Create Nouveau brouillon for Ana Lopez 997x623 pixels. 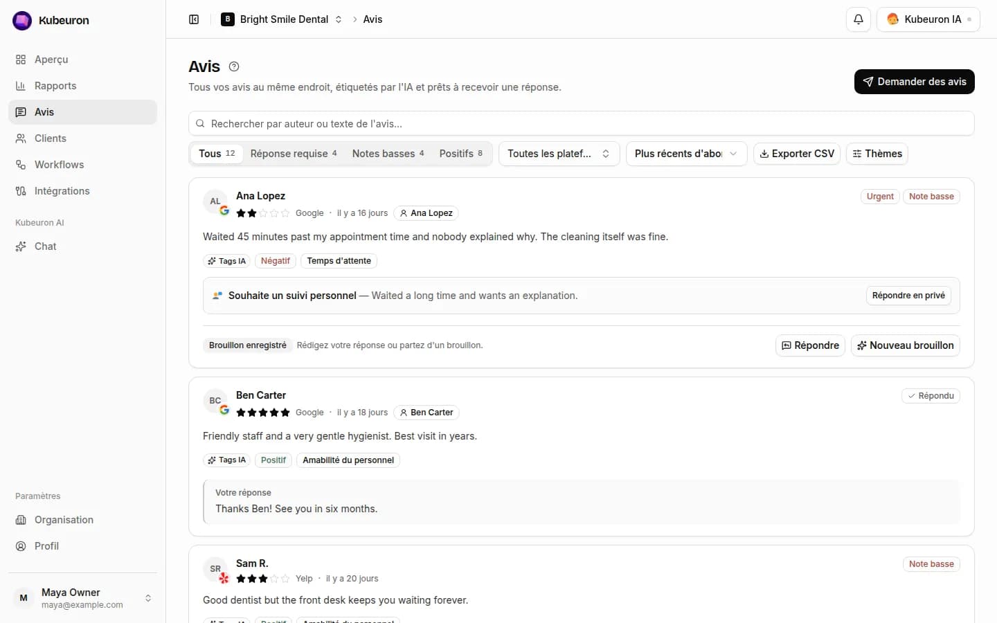tap(905, 345)
